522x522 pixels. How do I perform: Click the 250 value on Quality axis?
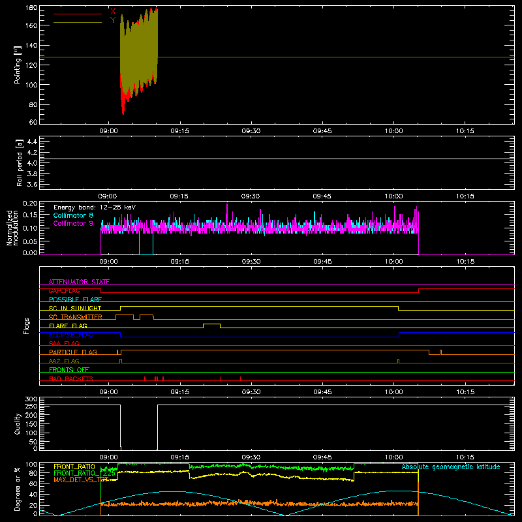click(31, 406)
